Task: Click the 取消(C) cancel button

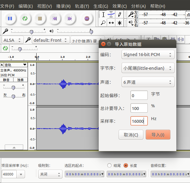Action: tap(131, 135)
